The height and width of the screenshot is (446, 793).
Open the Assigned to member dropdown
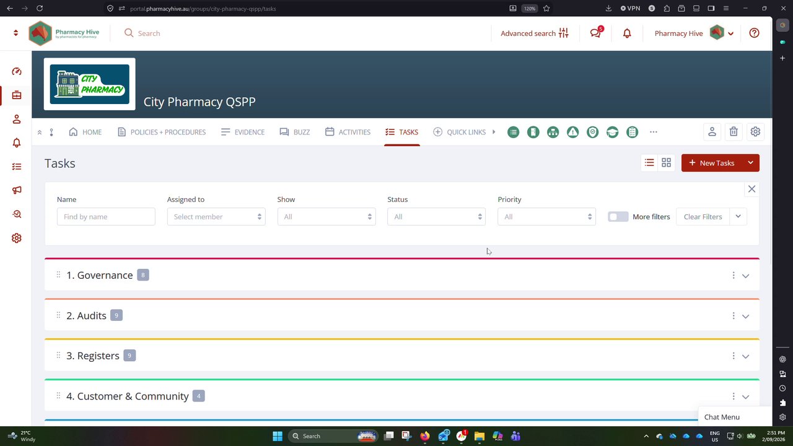click(x=216, y=217)
